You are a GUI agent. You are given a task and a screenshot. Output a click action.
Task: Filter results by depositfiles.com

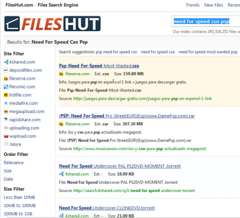[x=25, y=70]
